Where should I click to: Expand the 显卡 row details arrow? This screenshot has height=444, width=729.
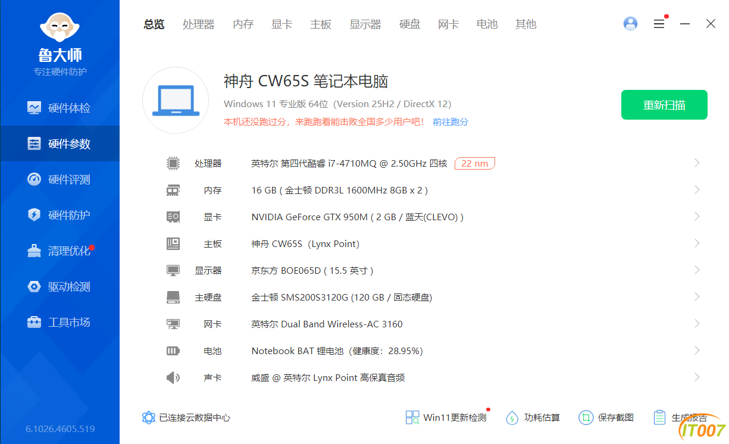[x=697, y=217]
